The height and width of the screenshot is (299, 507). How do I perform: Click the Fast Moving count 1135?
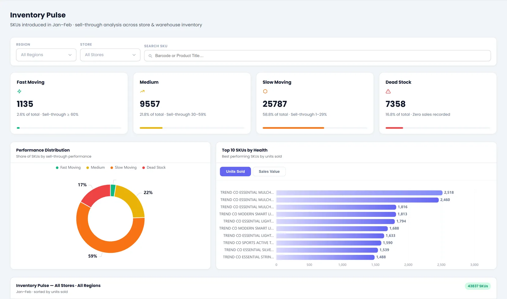[x=25, y=104]
